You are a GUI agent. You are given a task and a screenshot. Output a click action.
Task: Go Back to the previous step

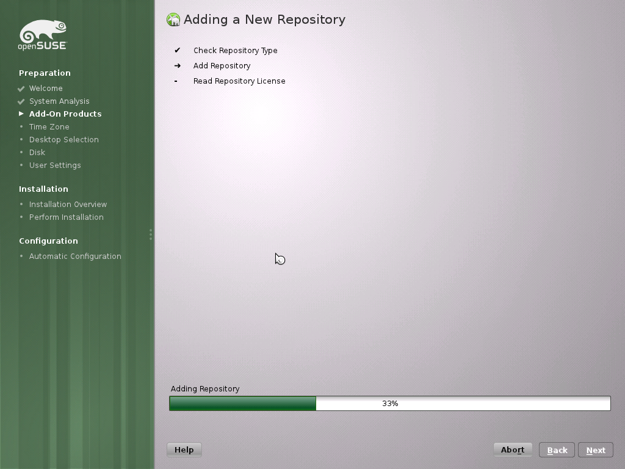(557, 450)
